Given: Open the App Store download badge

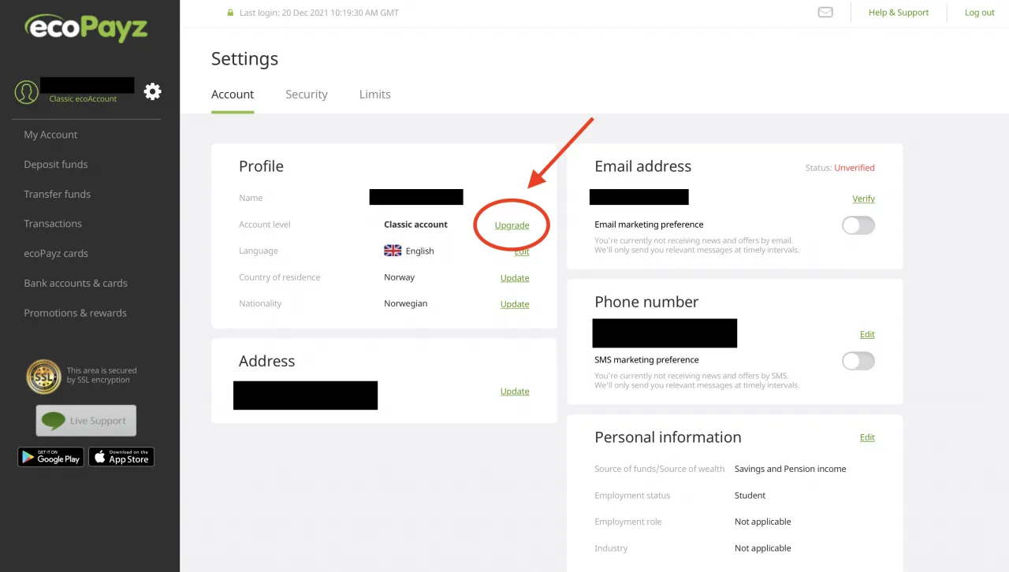Looking at the screenshot, I should click(x=121, y=457).
